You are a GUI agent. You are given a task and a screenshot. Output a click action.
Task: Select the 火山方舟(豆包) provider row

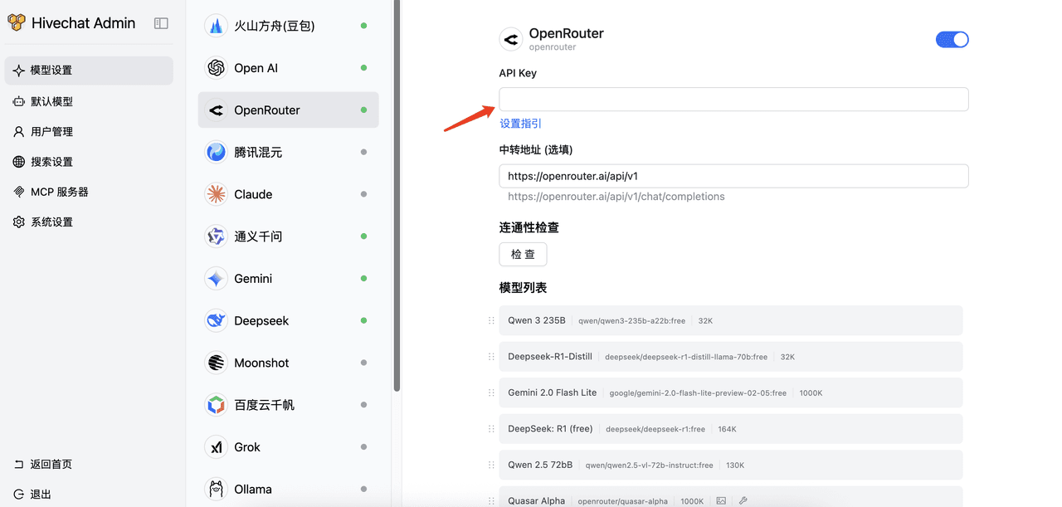[288, 26]
